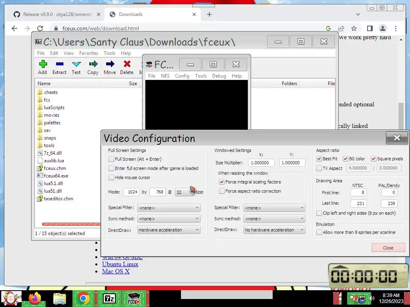
Task: Uncheck Square pixels option
Action: [374, 159]
